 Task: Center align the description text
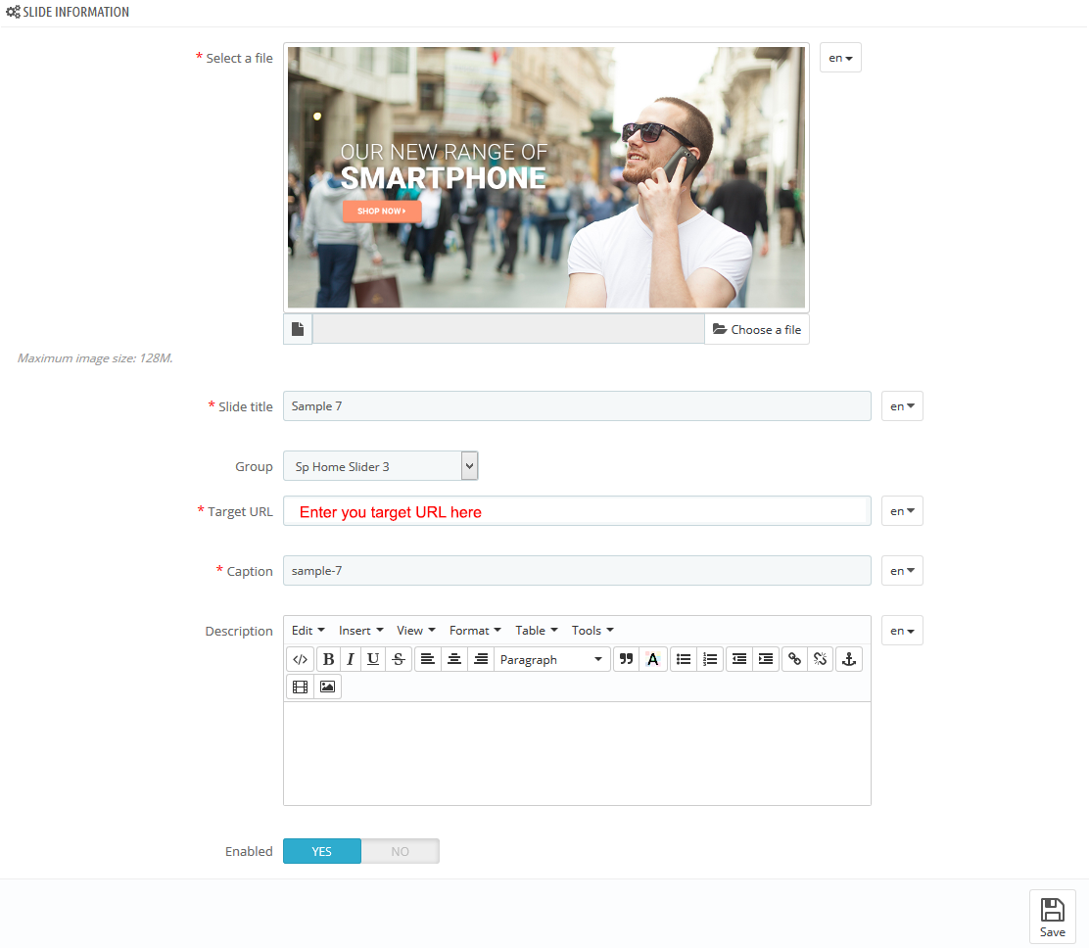(x=454, y=660)
